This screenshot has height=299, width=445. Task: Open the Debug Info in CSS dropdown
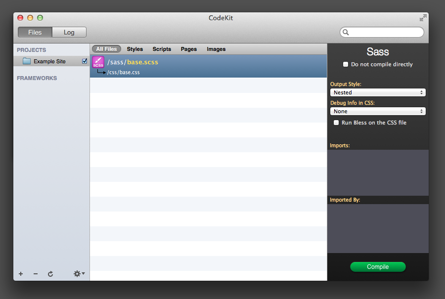pyautogui.click(x=378, y=111)
